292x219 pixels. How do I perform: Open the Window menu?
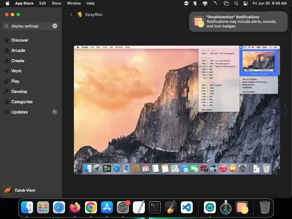point(74,3)
